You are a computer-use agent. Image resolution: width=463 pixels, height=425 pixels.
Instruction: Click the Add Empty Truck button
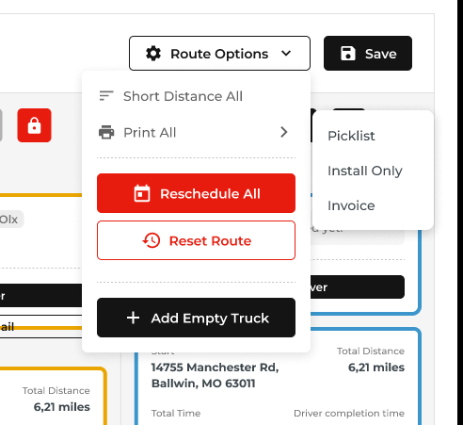(196, 318)
